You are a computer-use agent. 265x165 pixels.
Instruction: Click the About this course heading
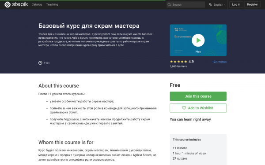click(x=59, y=86)
